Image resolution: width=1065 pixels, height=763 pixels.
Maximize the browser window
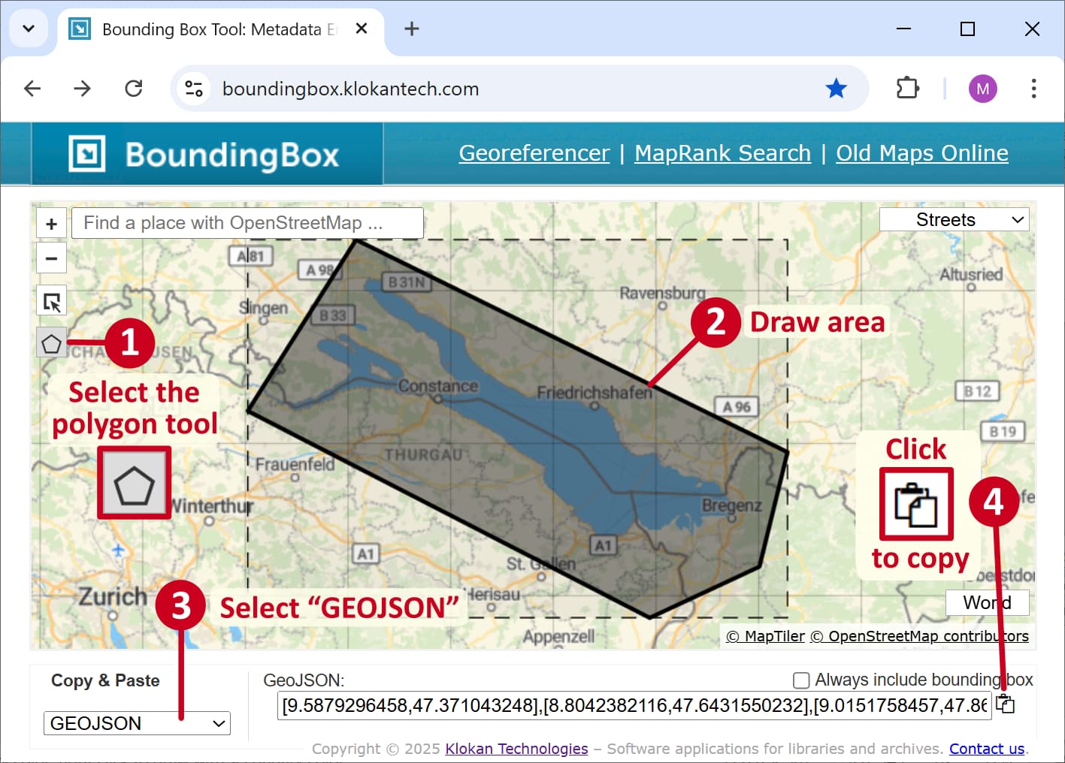968,29
